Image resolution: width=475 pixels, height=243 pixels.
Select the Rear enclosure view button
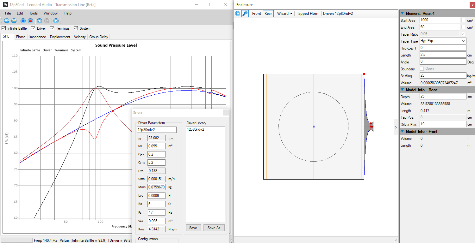(268, 14)
